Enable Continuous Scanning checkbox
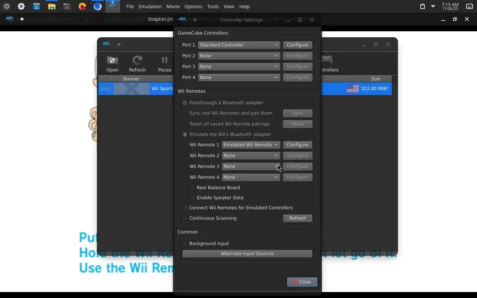Screen dimensions: 477x298 tap(185, 218)
